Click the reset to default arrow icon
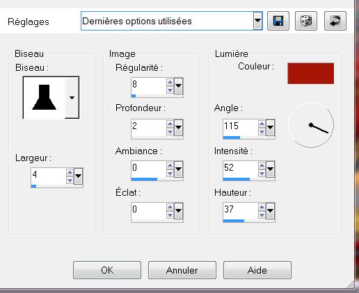359x293 pixels. coord(335,21)
